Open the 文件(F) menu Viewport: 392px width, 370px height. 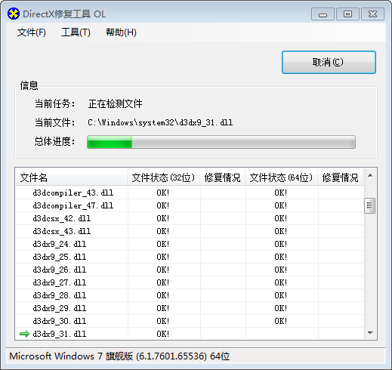tap(32, 32)
